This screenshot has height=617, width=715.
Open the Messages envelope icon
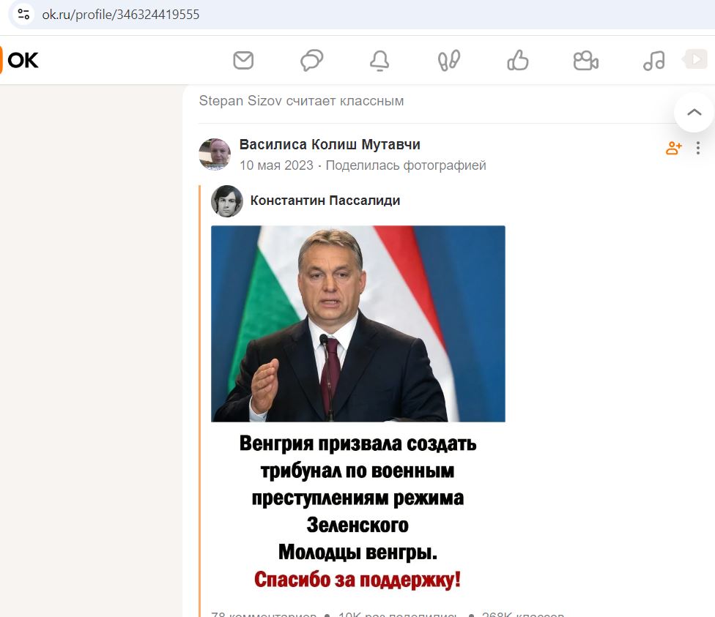243,60
